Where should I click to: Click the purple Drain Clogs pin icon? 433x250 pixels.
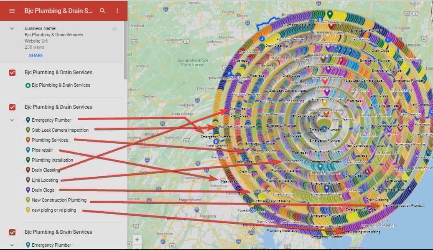point(28,190)
